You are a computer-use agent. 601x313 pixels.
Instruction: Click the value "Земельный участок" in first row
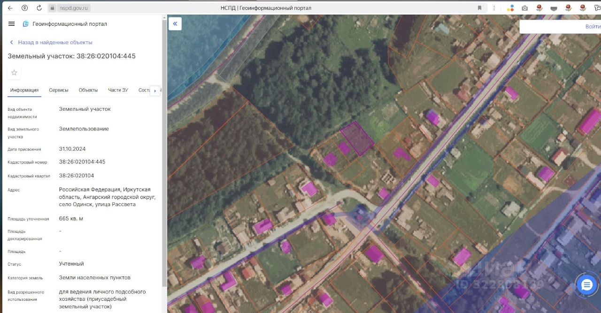tap(85, 109)
